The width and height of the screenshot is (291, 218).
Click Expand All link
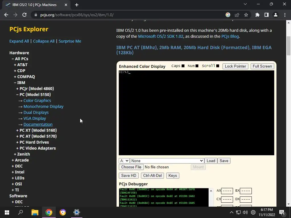[19, 41]
